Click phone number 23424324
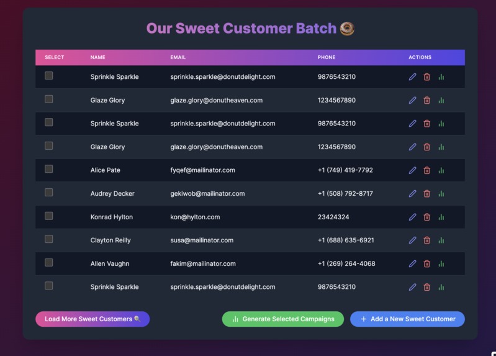The height and width of the screenshot is (356, 496). pos(333,217)
